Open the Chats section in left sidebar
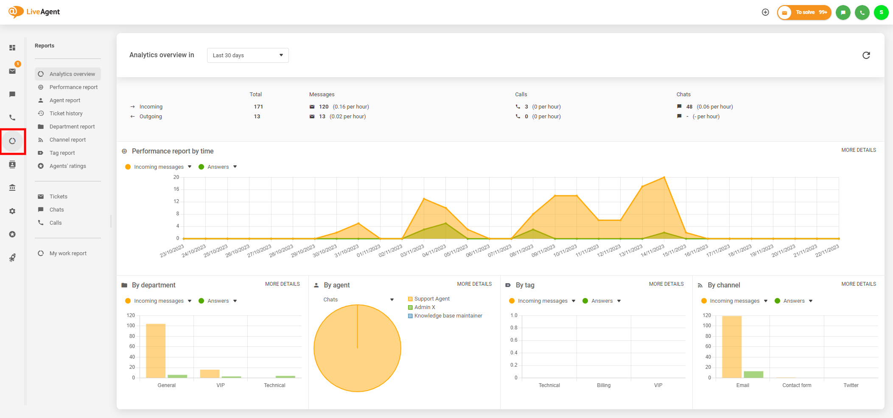This screenshot has width=893, height=418. [12, 94]
